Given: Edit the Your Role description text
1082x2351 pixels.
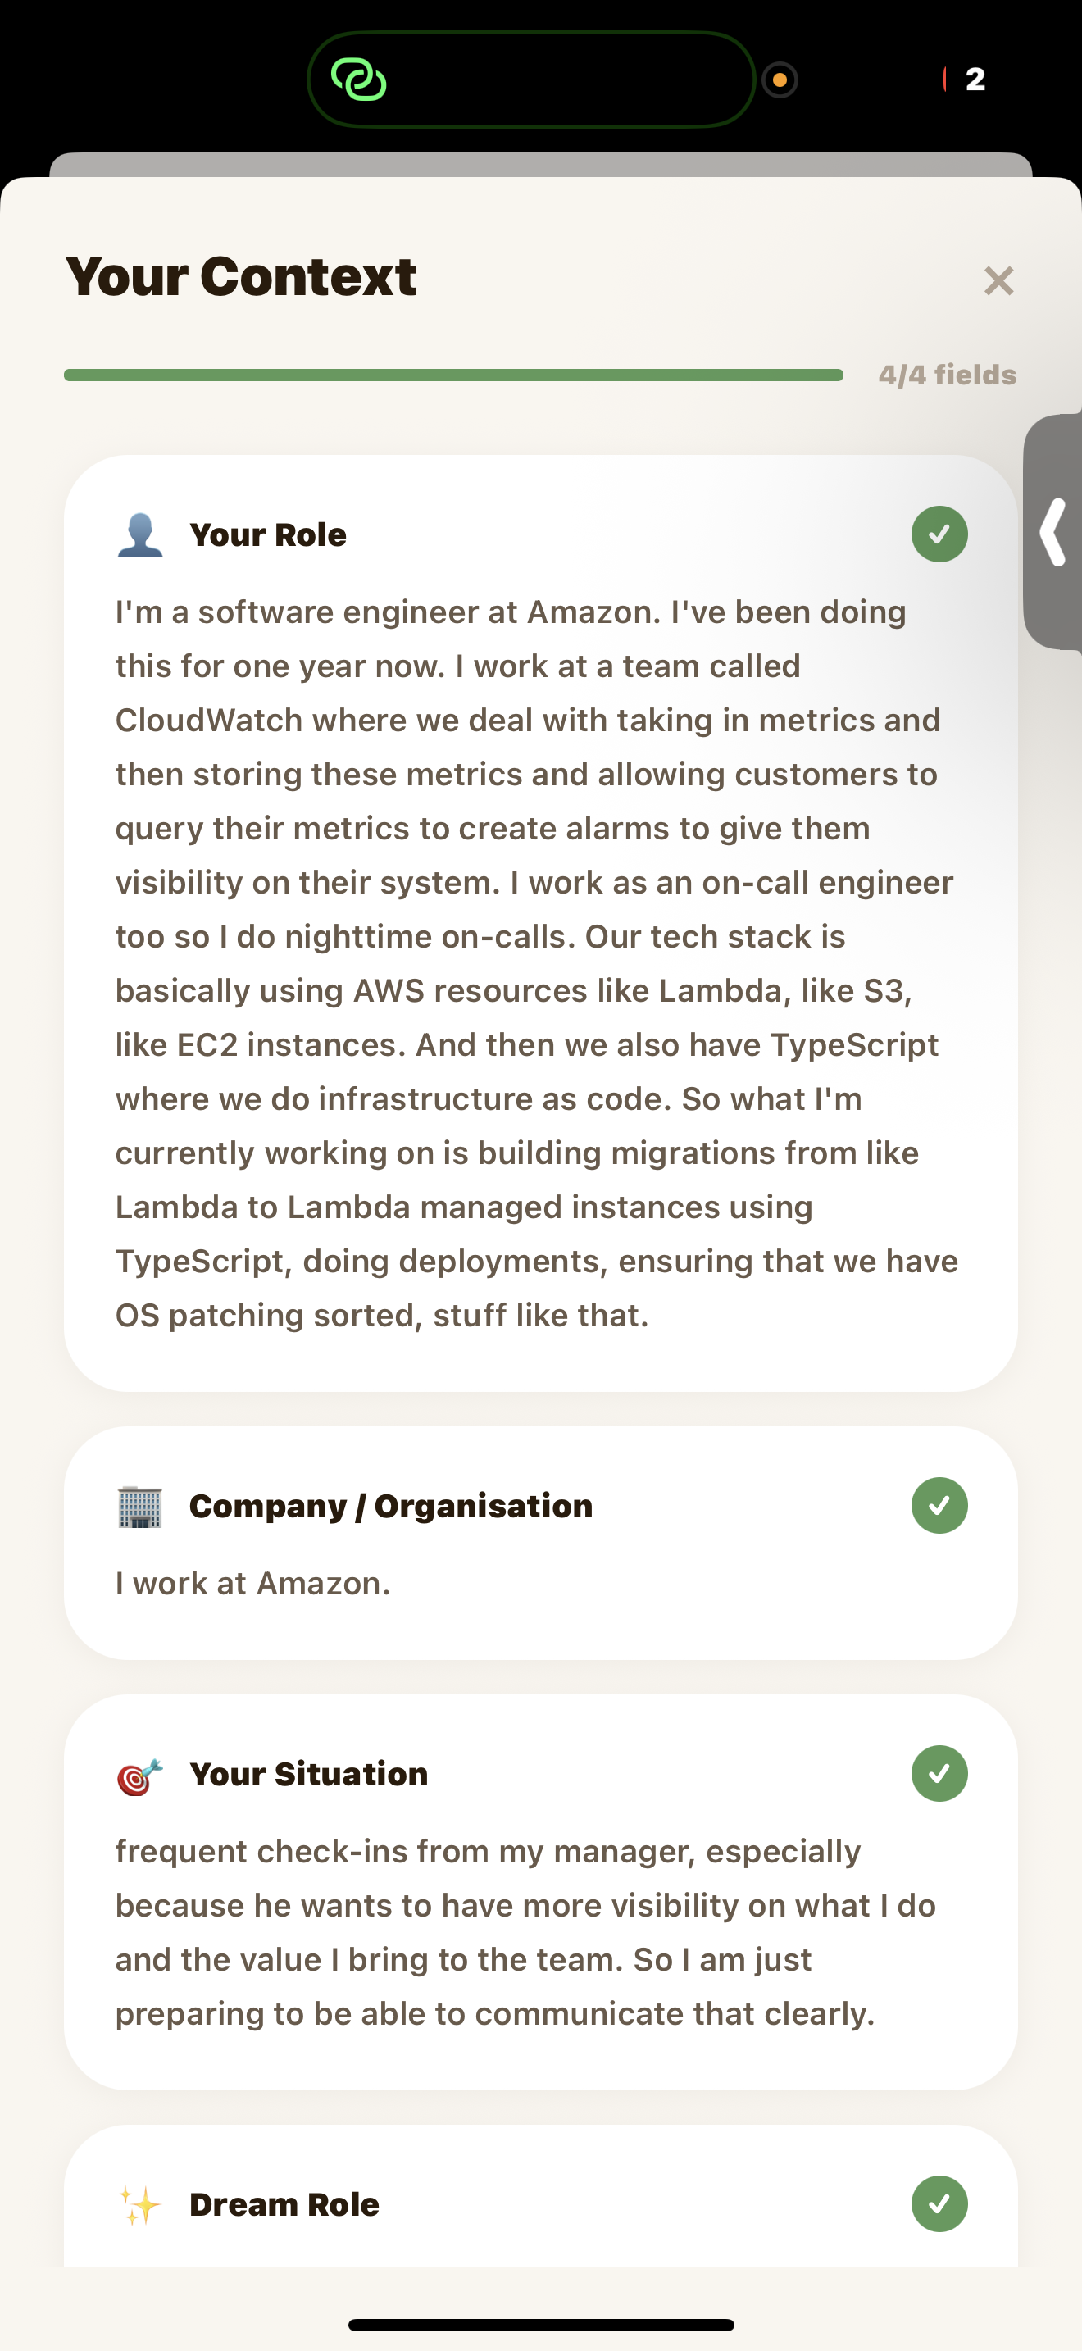Looking at the screenshot, I should 536,963.
